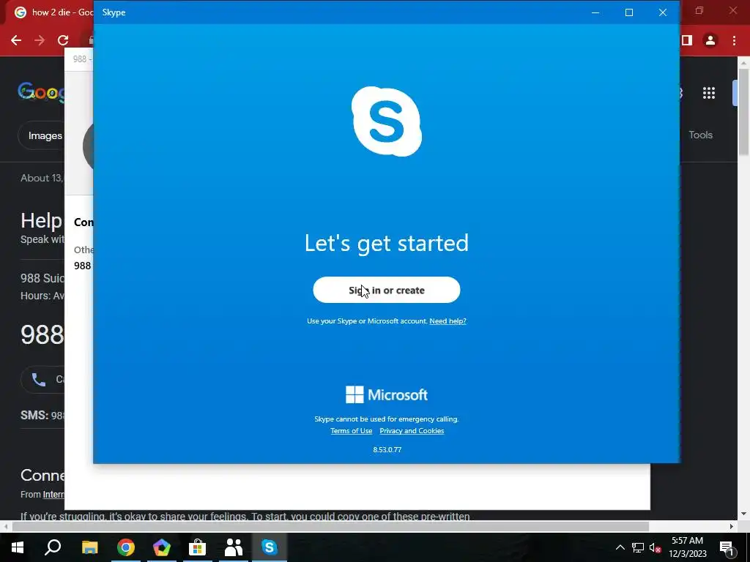Click the Microsoft logo in Skype

click(x=387, y=394)
